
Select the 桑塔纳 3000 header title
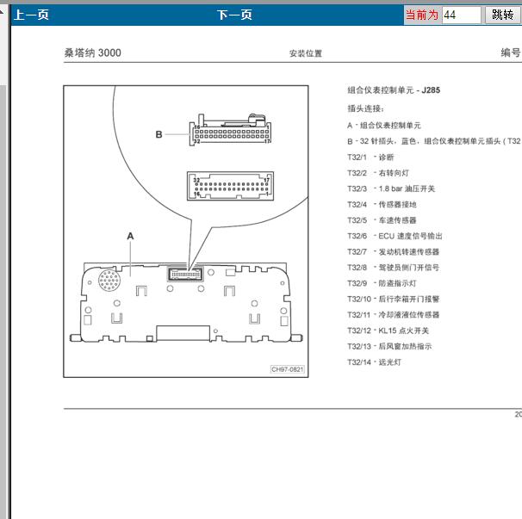(x=92, y=53)
